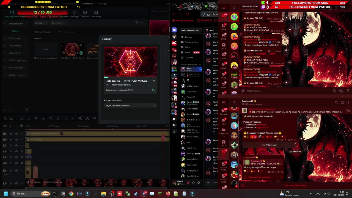The image size is (352, 198).
Task: Open Друзья in Discord
Action: (x=191, y=37)
